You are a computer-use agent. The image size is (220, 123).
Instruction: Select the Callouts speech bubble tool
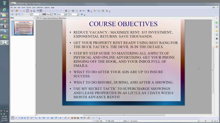tap(56, 118)
